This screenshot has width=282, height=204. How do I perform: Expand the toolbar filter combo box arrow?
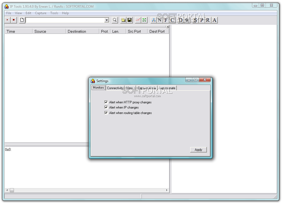(x=107, y=20)
